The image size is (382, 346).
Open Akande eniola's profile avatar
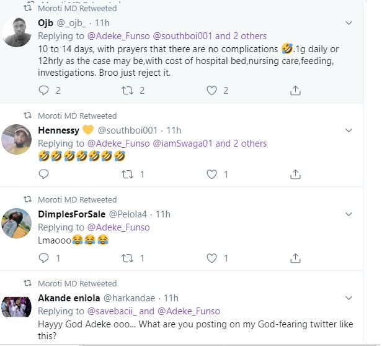[x=17, y=307]
